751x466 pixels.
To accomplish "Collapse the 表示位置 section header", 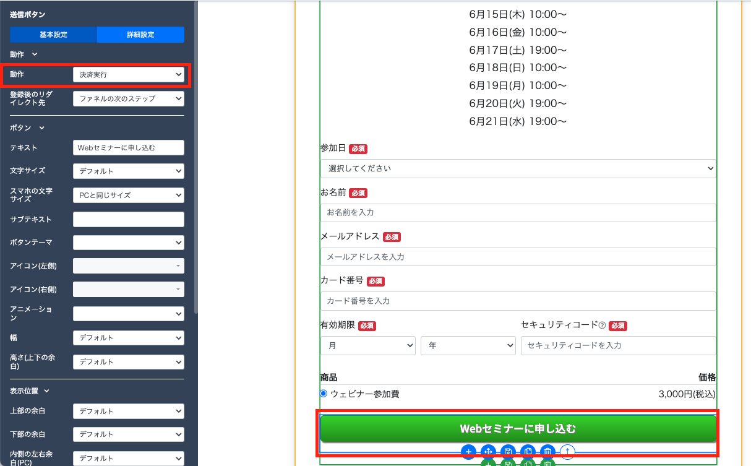I will (30, 391).
